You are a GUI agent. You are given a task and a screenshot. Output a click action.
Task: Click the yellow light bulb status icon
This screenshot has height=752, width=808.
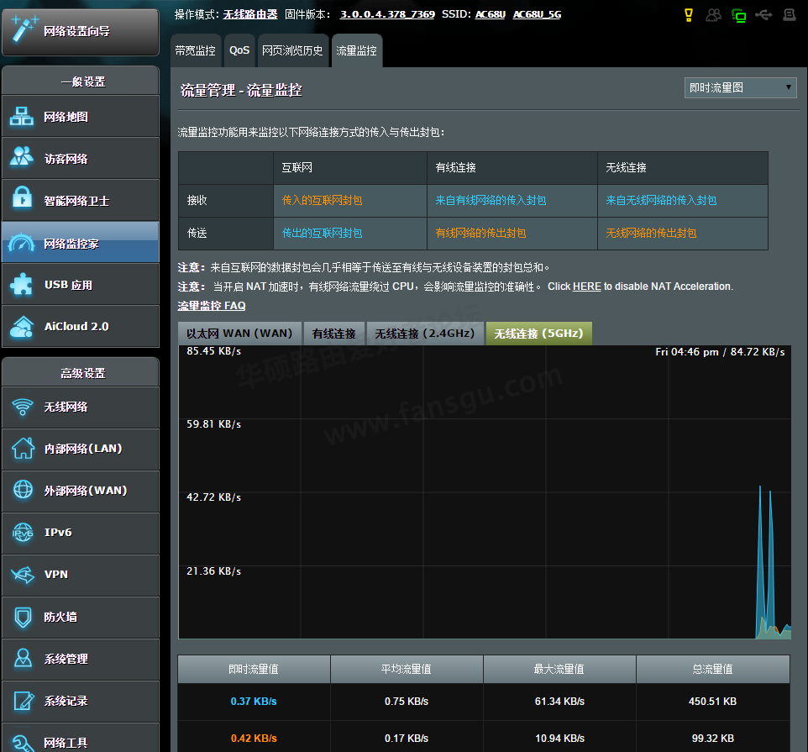pos(689,15)
